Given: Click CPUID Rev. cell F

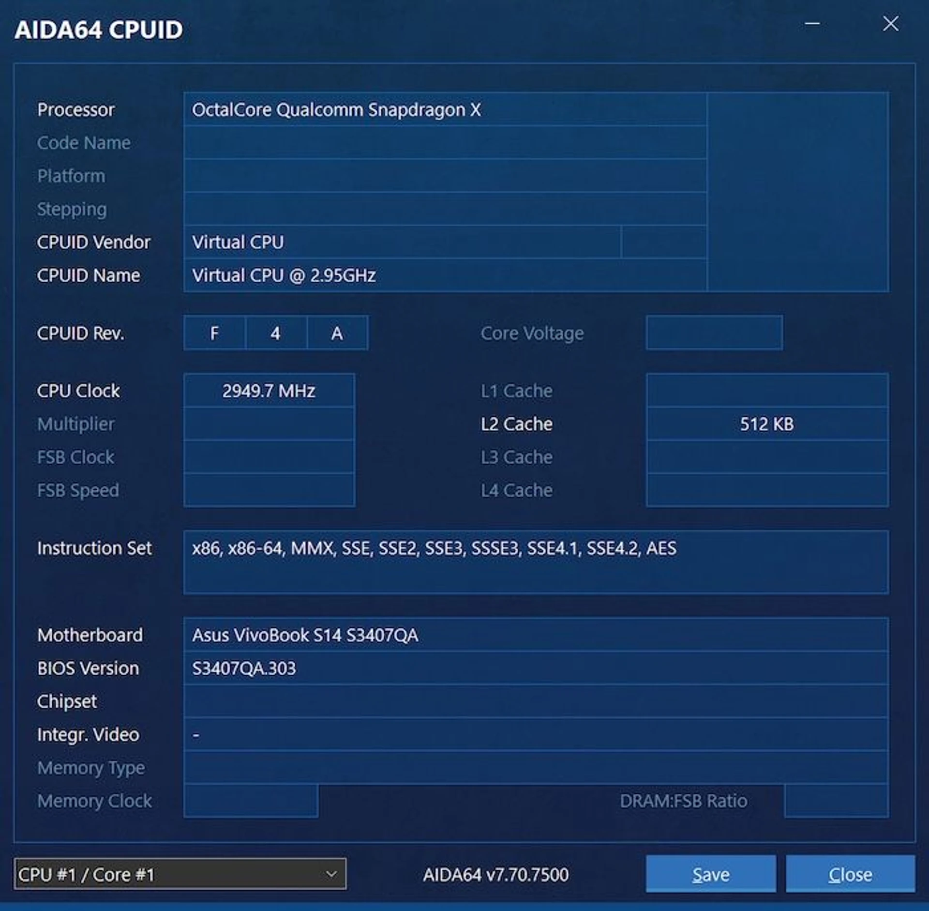Looking at the screenshot, I should tap(214, 333).
